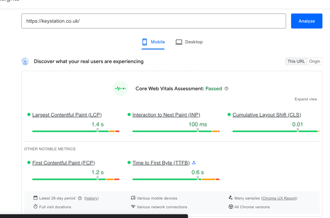Click the green status dot beside TTFB

(129, 163)
